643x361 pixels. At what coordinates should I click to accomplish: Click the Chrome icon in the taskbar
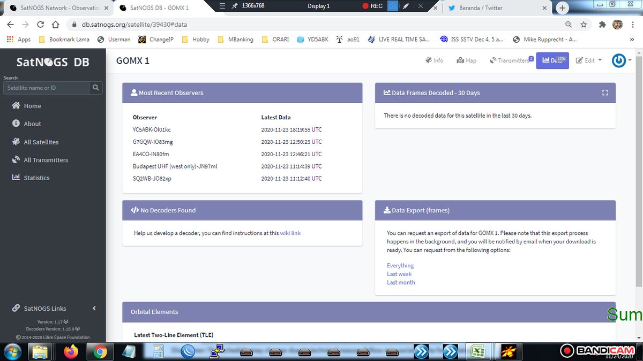click(x=100, y=351)
